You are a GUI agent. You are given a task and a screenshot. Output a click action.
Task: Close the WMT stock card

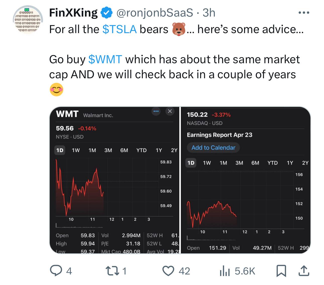click(170, 111)
